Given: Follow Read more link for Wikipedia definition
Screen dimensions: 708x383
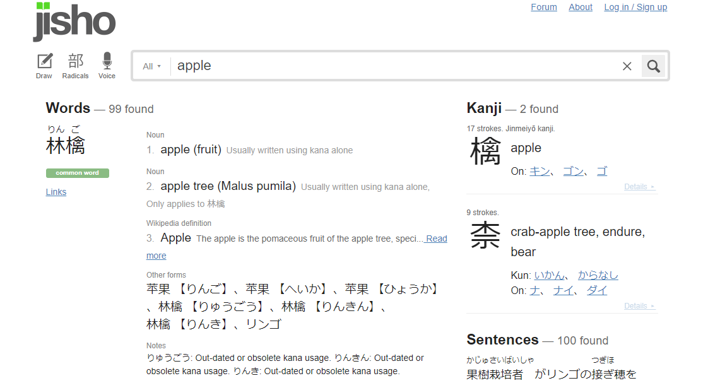Looking at the screenshot, I should pyautogui.click(x=297, y=247).
